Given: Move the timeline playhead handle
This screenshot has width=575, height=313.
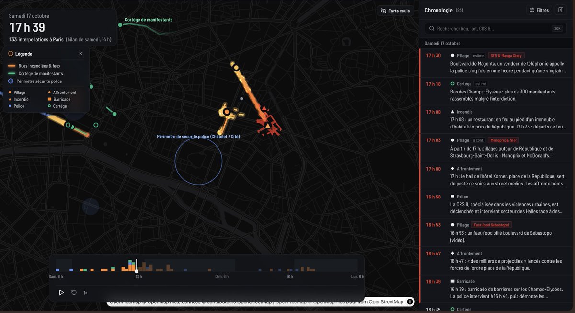Looking at the screenshot, I should [137, 271].
